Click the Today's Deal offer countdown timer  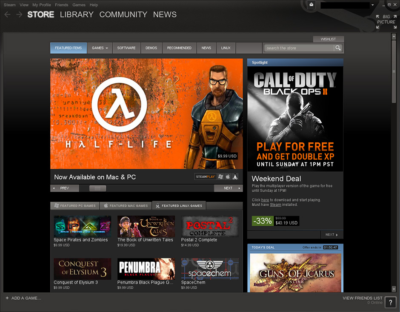pyautogui.click(x=330, y=247)
